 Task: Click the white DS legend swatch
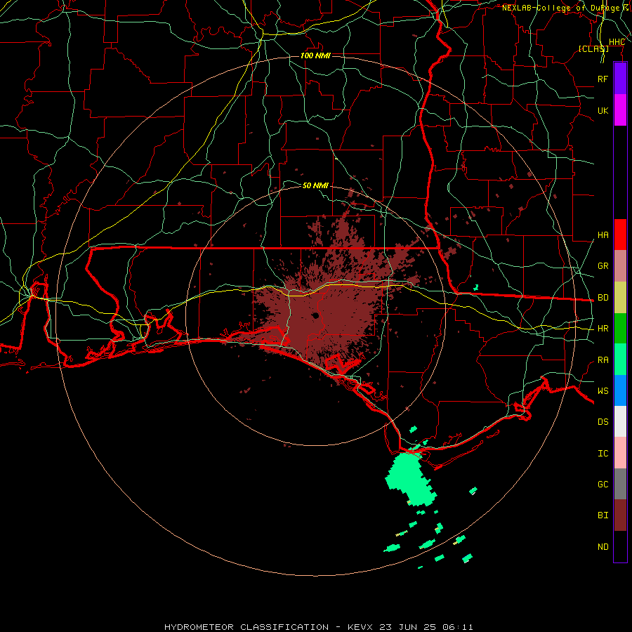click(620, 421)
